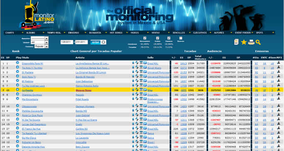This screenshot has height=151, width=284.
Task: Toggle the first checked filter checkbox
Action: (144, 38)
